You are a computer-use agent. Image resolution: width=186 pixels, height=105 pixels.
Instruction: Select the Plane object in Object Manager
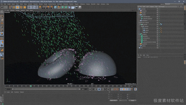pyautogui.click(x=146, y=32)
